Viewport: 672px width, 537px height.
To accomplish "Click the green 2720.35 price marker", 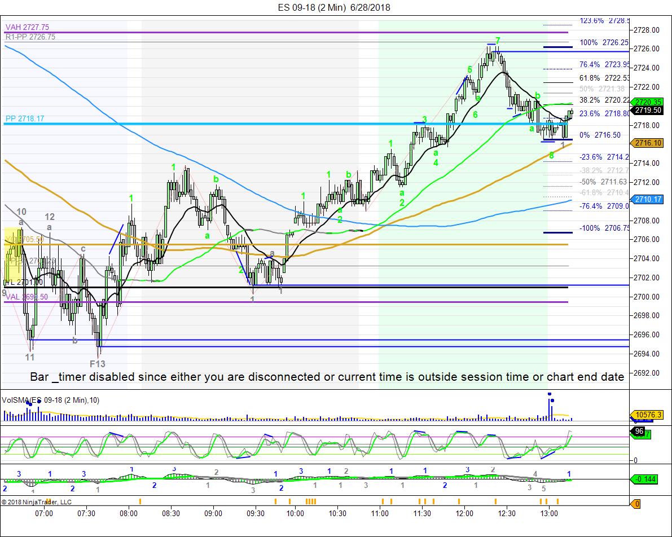I will [x=648, y=102].
